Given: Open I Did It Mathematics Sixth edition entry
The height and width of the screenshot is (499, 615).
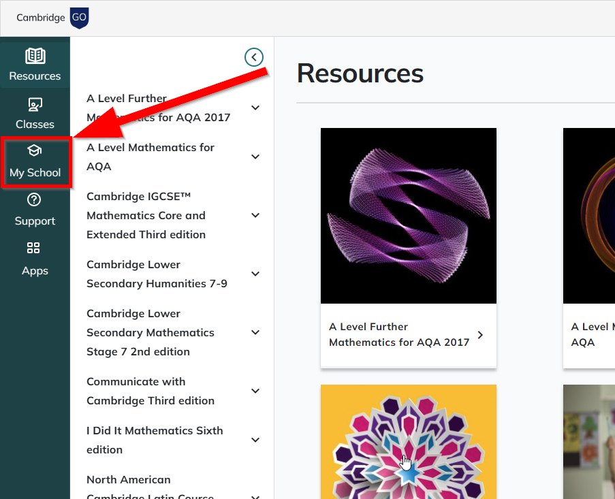Looking at the screenshot, I should (x=155, y=440).
